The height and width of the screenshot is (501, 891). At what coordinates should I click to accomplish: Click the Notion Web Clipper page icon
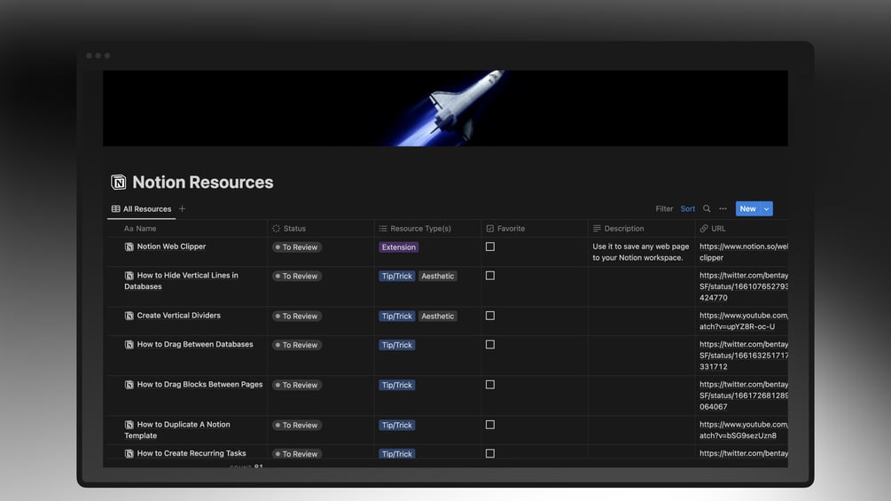click(129, 247)
